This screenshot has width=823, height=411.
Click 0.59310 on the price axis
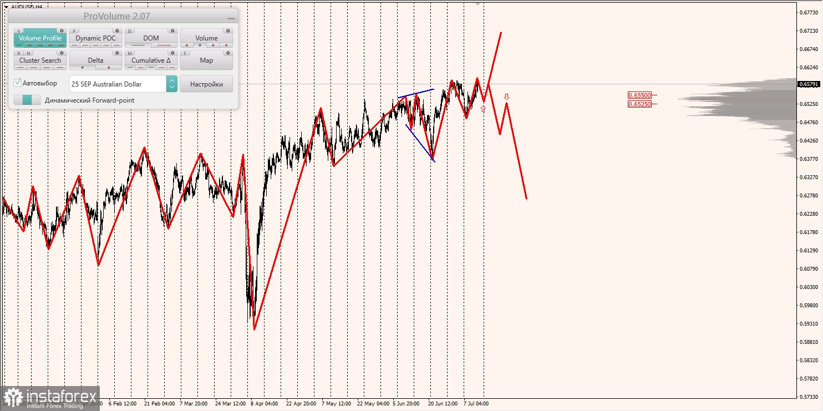[810, 323]
